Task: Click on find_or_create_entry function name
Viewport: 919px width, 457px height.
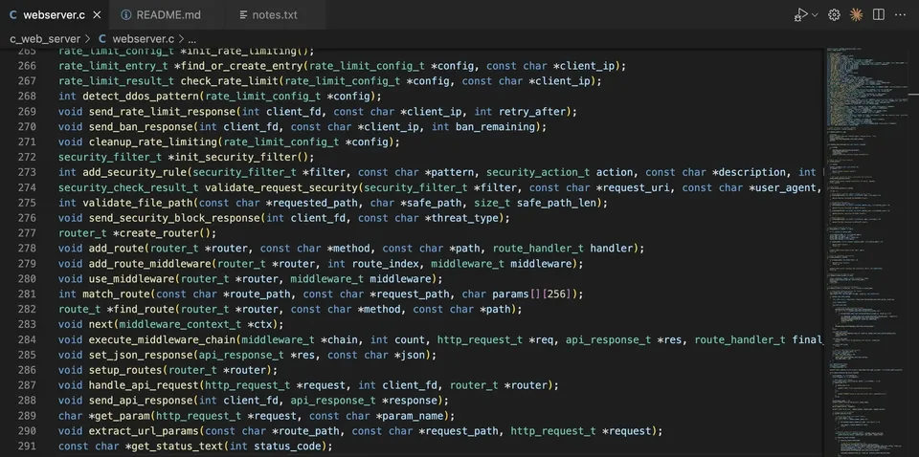Action: tap(241, 66)
